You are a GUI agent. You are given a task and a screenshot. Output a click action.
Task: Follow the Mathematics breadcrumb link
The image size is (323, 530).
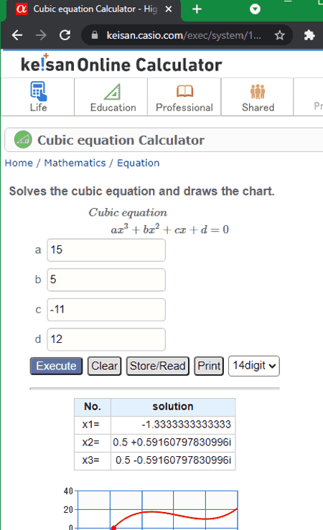click(x=75, y=163)
